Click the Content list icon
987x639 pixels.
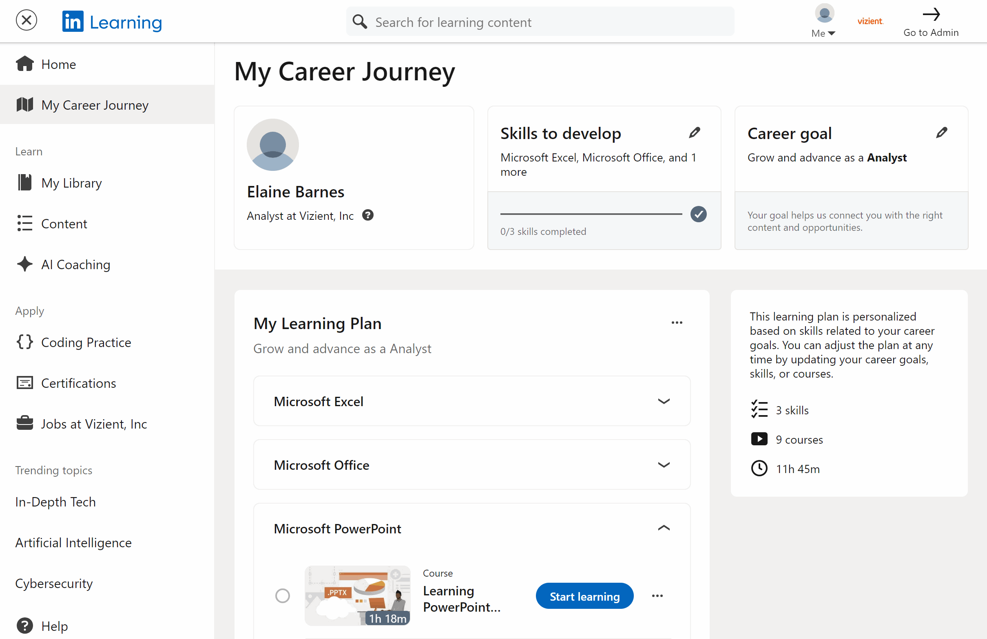tap(24, 223)
